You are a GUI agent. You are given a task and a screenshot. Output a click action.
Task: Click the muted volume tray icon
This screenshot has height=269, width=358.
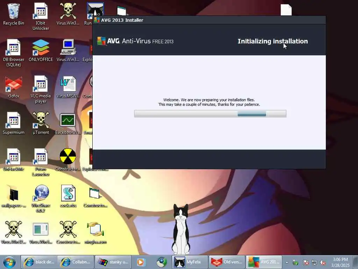[323, 263]
